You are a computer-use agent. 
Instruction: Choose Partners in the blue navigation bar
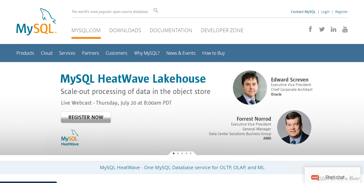(x=90, y=53)
